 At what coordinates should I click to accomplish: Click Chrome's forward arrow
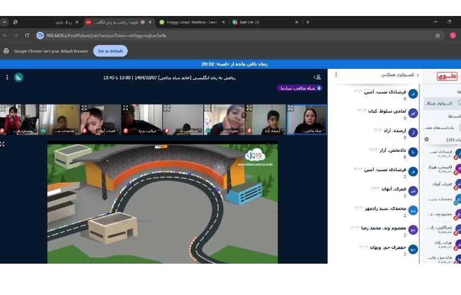point(16,36)
